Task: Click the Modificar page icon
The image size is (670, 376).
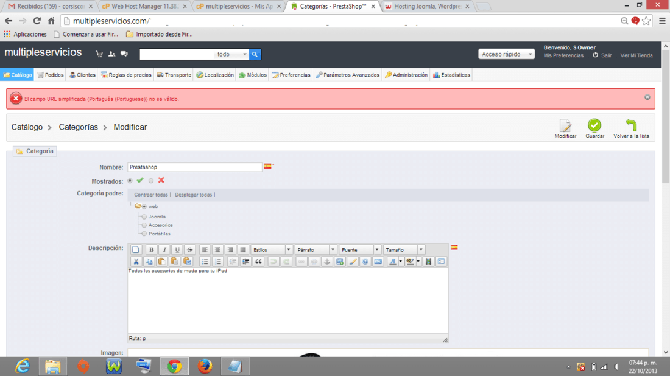Action: 565,125
